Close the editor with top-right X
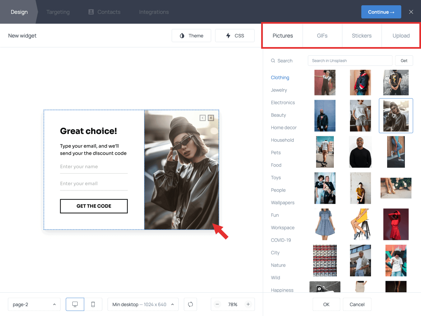Screen dimensions: 421x316 (411, 12)
